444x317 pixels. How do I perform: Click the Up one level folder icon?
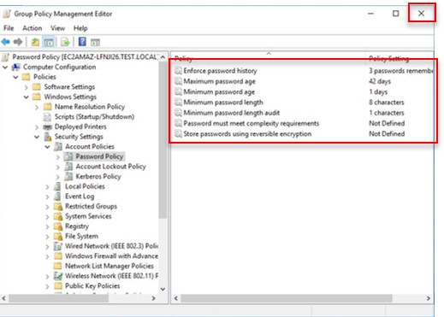click(35, 42)
